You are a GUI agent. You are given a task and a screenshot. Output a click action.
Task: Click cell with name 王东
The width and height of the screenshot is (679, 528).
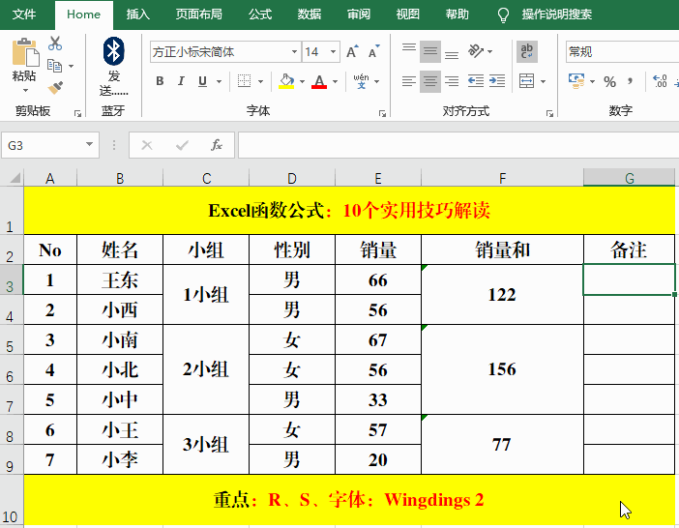(x=120, y=280)
